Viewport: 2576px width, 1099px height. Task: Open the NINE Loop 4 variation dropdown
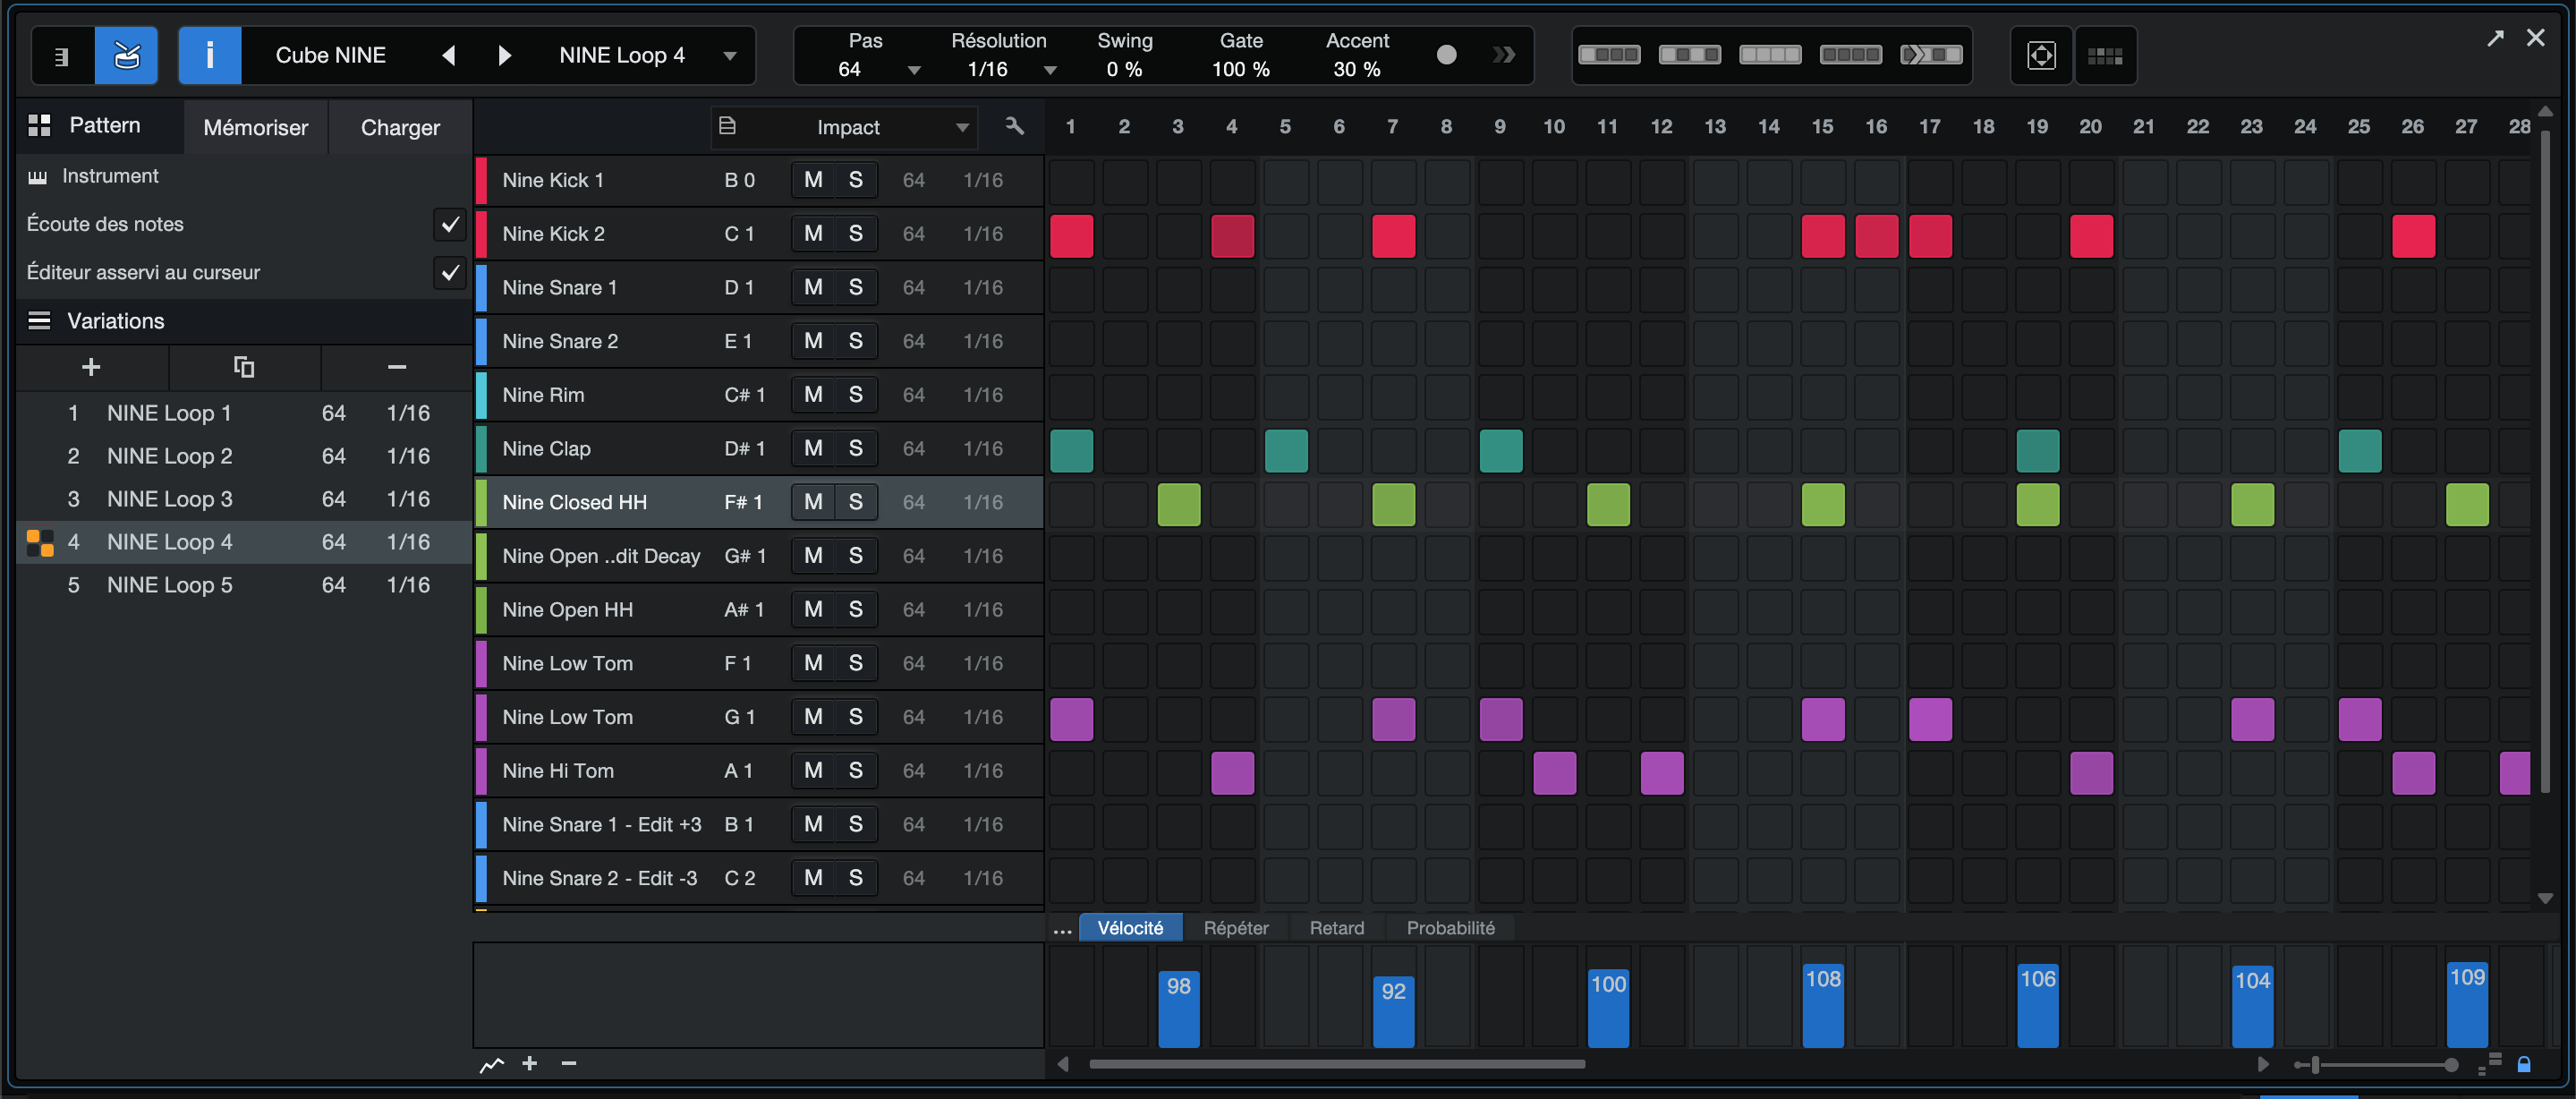[x=730, y=56]
